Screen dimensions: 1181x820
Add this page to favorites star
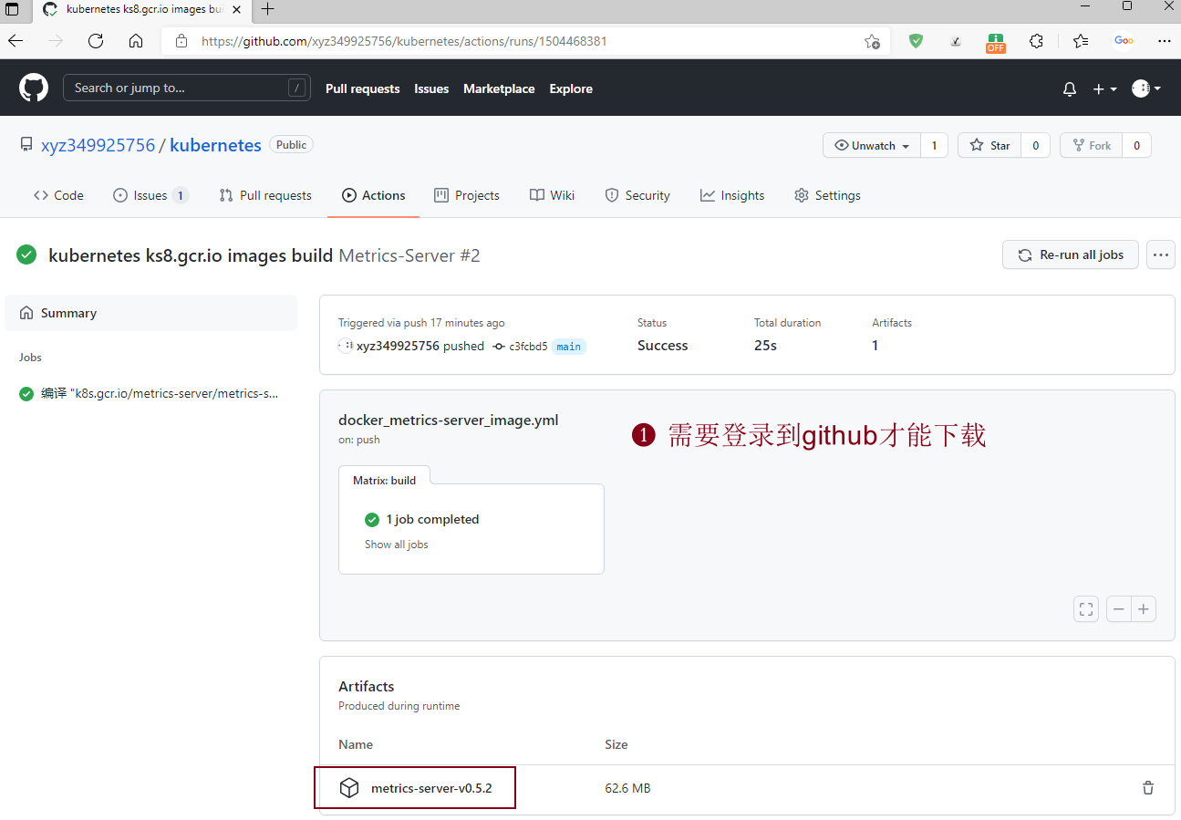[x=872, y=41]
